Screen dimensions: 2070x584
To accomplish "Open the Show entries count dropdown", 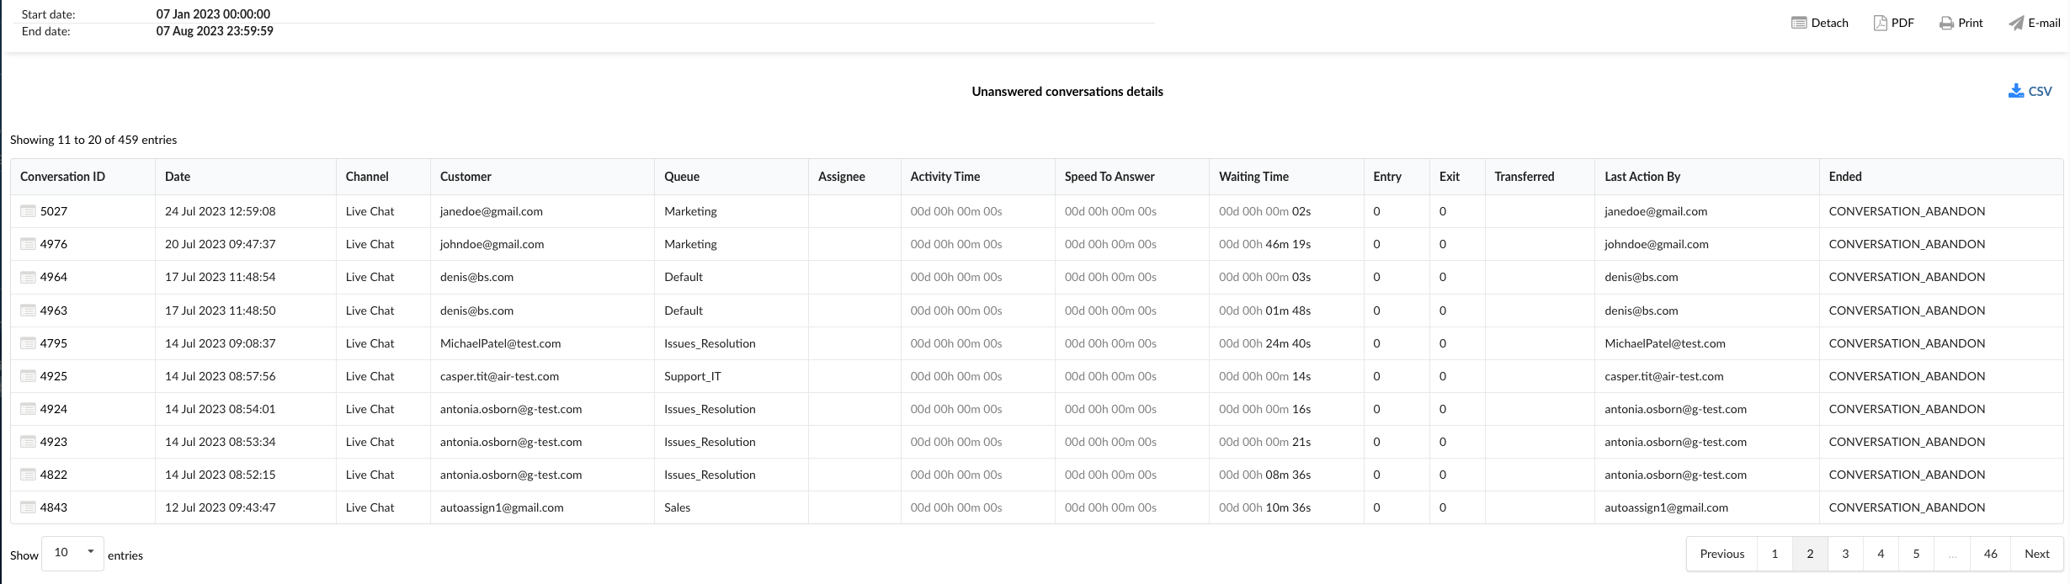I will tap(72, 553).
